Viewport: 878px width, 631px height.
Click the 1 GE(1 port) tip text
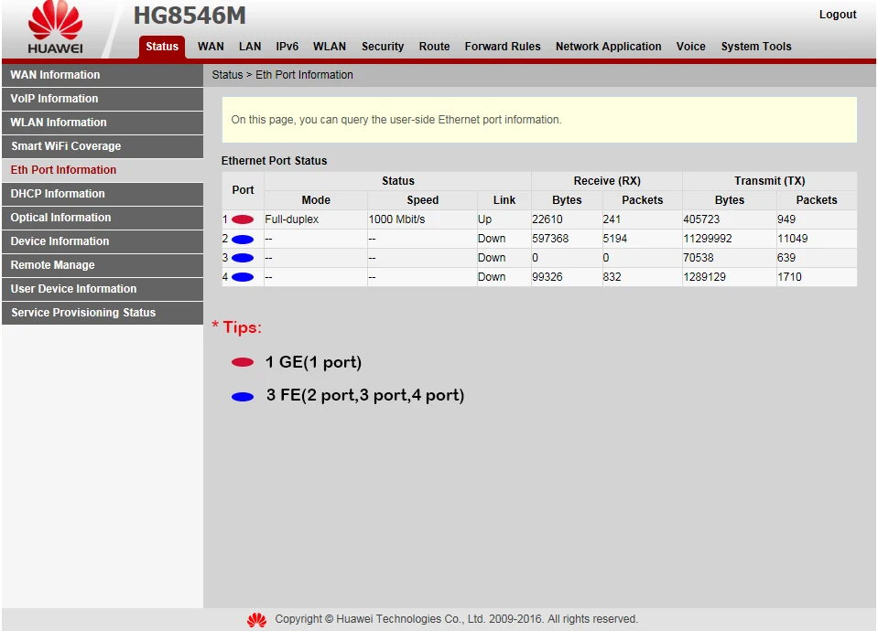pyautogui.click(x=313, y=362)
